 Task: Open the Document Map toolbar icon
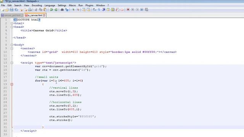coord(113,10)
